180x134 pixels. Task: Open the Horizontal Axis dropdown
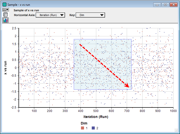[x=50, y=15]
